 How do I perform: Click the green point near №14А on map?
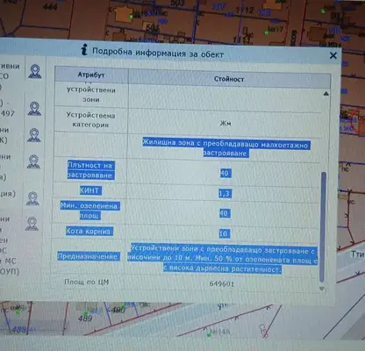tap(209, 334)
